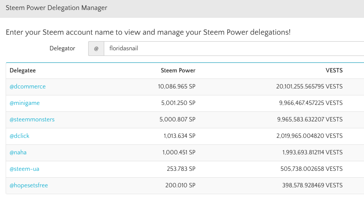Click the Delegatee column header
364x199 pixels.
[22, 70]
